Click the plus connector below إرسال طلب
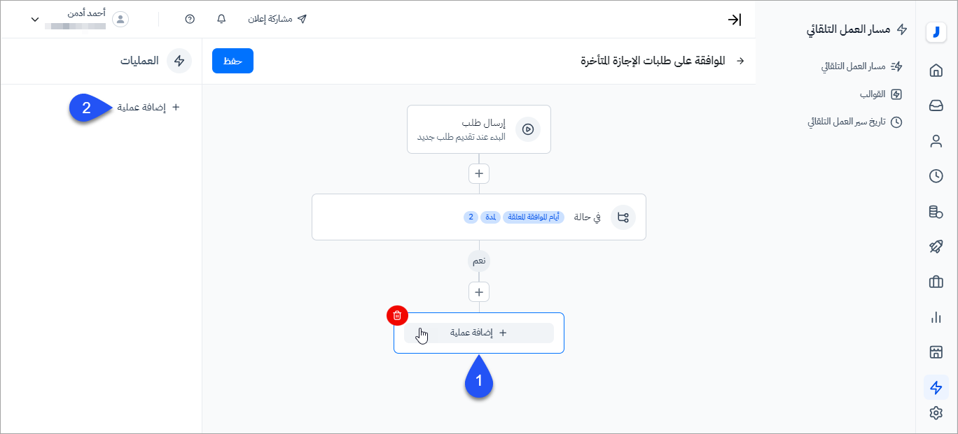 click(x=479, y=173)
